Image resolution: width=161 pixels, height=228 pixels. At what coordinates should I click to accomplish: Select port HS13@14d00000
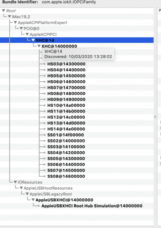(x=66, y=123)
